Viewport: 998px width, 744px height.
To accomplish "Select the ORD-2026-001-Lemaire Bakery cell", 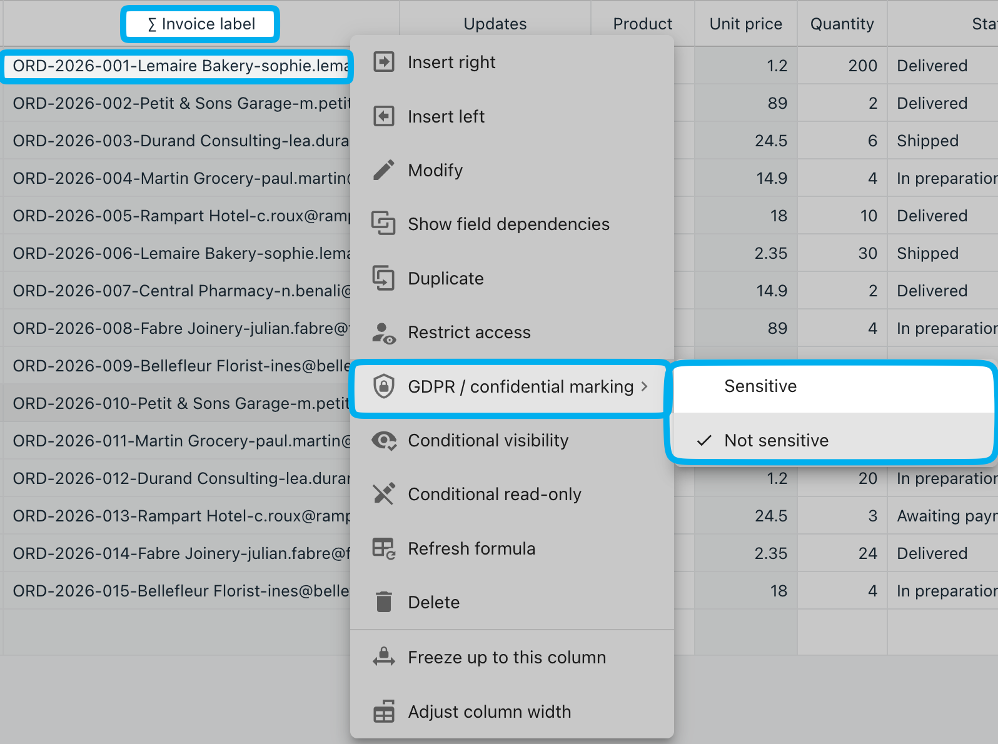I will coord(178,66).
